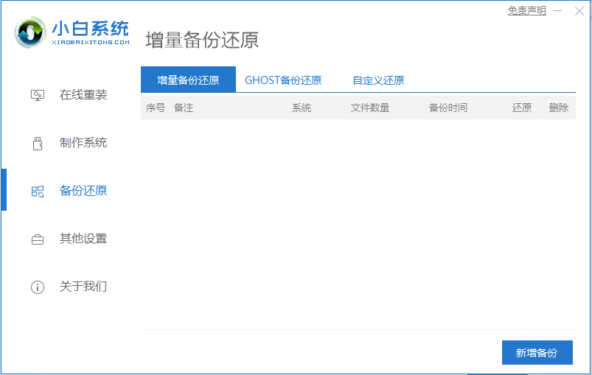Click the 备份时间 column header
The height and width of the screenshot is (375, 592).
448,108
